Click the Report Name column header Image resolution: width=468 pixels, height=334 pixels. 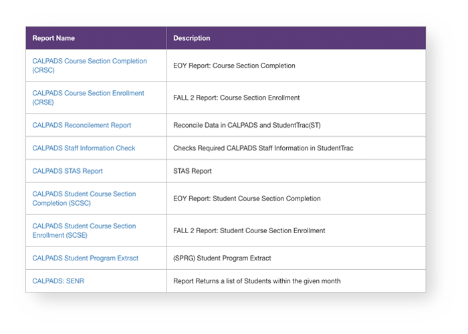point(53,38)
